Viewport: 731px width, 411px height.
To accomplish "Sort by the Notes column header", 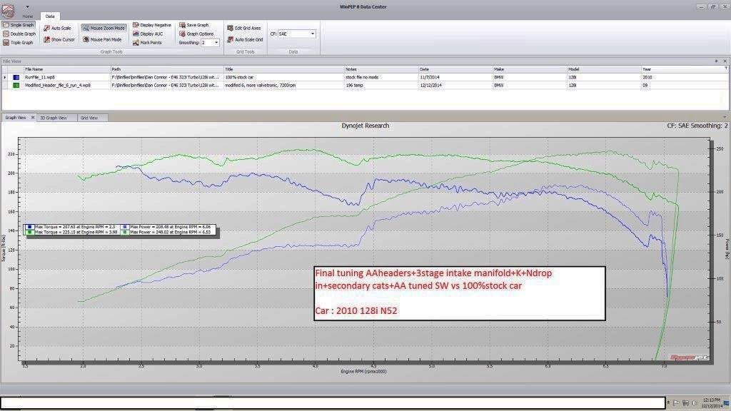I will tap(381, 69).
